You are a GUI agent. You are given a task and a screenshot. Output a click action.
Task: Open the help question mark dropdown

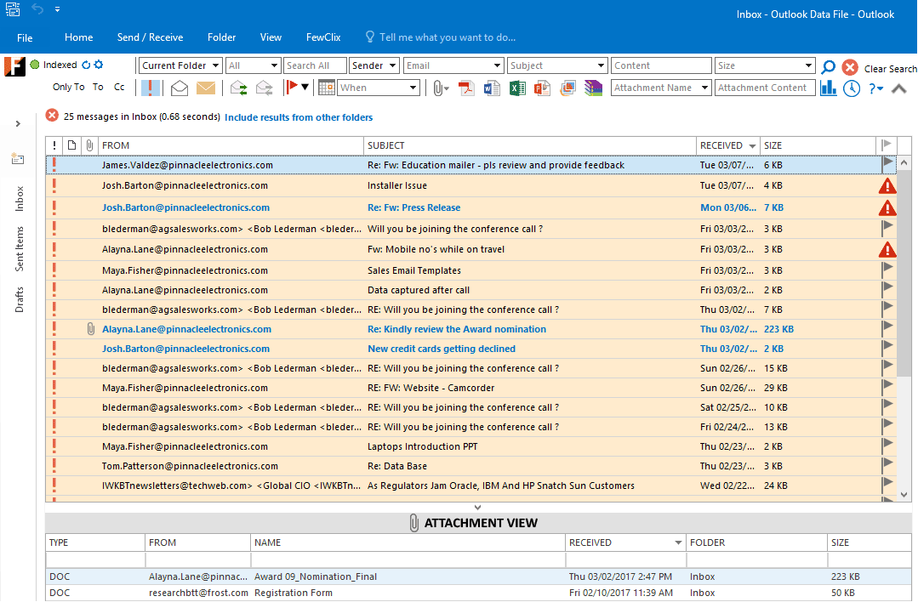coord(875,88)
